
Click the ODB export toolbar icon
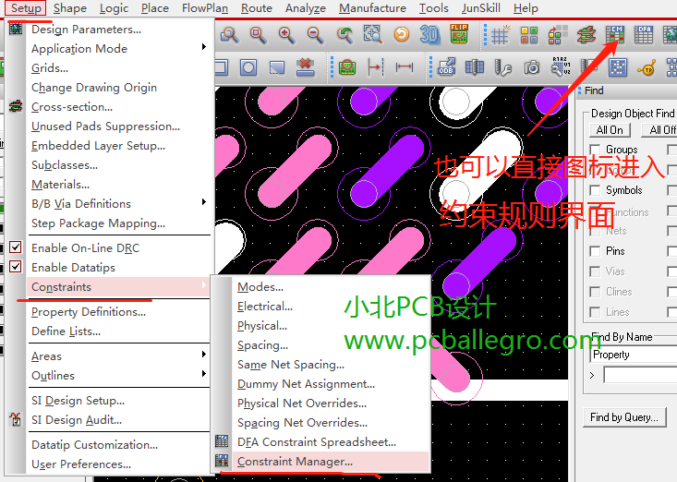click(446, 67)
